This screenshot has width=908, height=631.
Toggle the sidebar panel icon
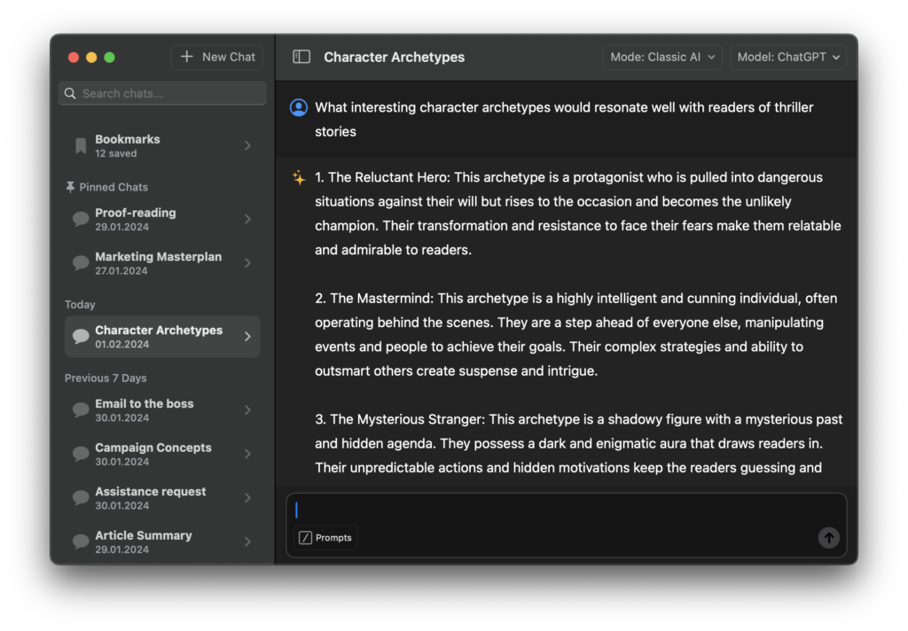pos(301,57)
